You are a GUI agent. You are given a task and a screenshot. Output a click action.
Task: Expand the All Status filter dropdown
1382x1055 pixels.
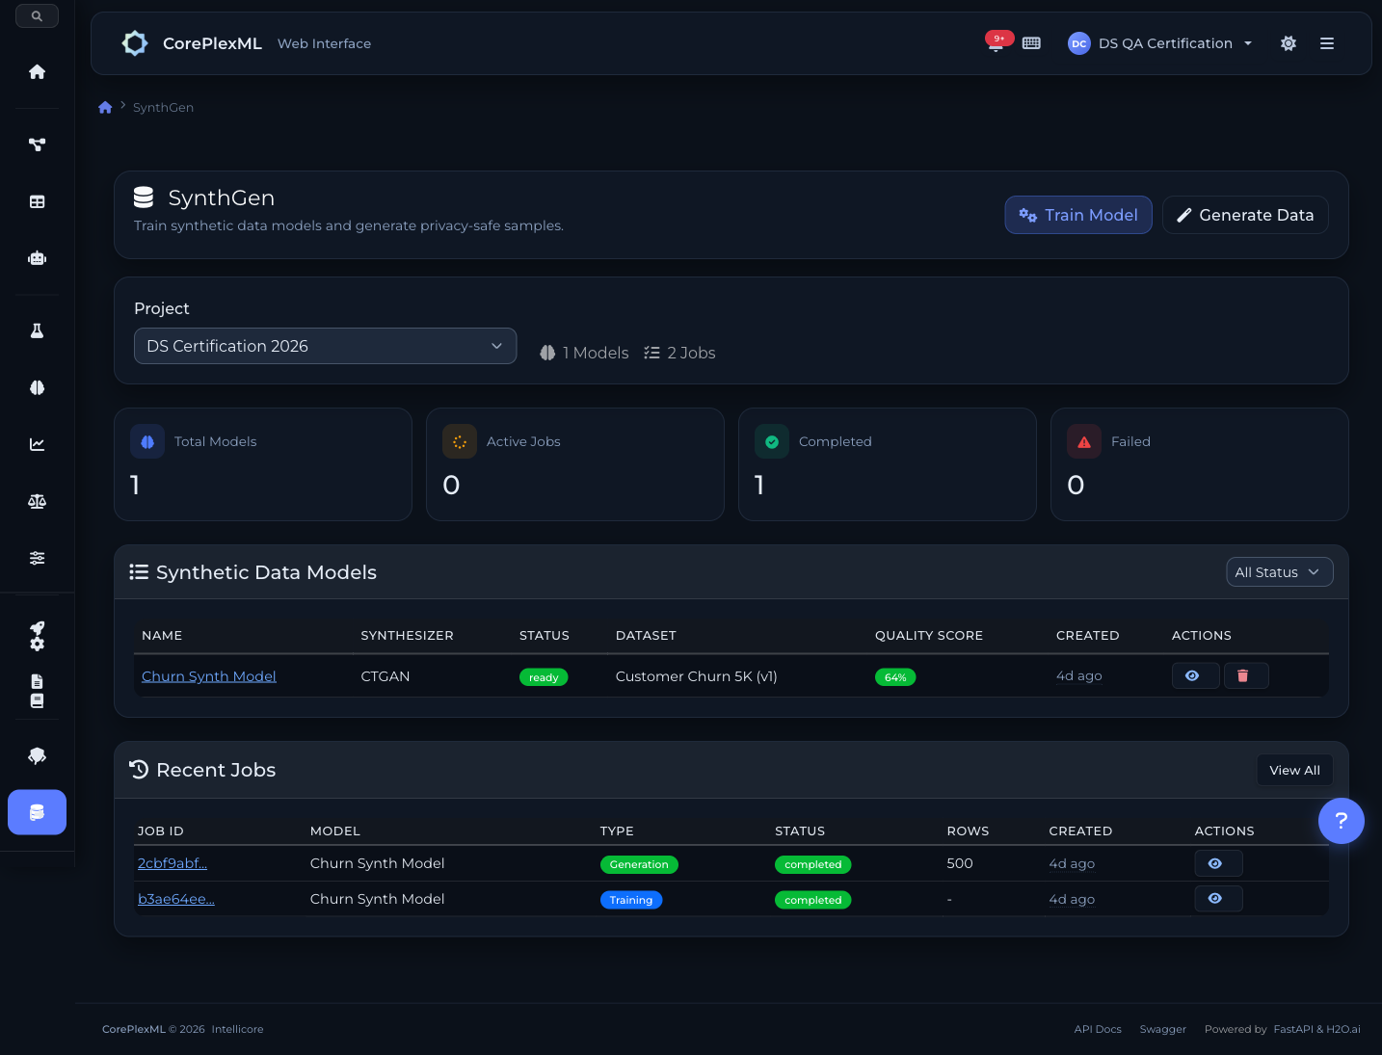(x=1278, y=572)
